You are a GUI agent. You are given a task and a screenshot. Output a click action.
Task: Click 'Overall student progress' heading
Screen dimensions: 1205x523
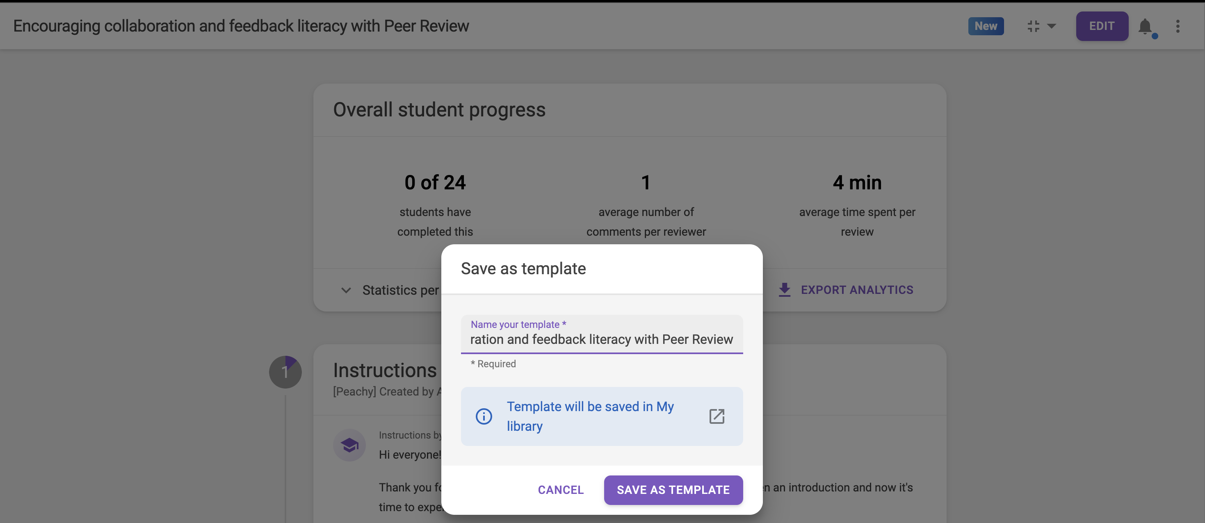(x=439, y=110)
